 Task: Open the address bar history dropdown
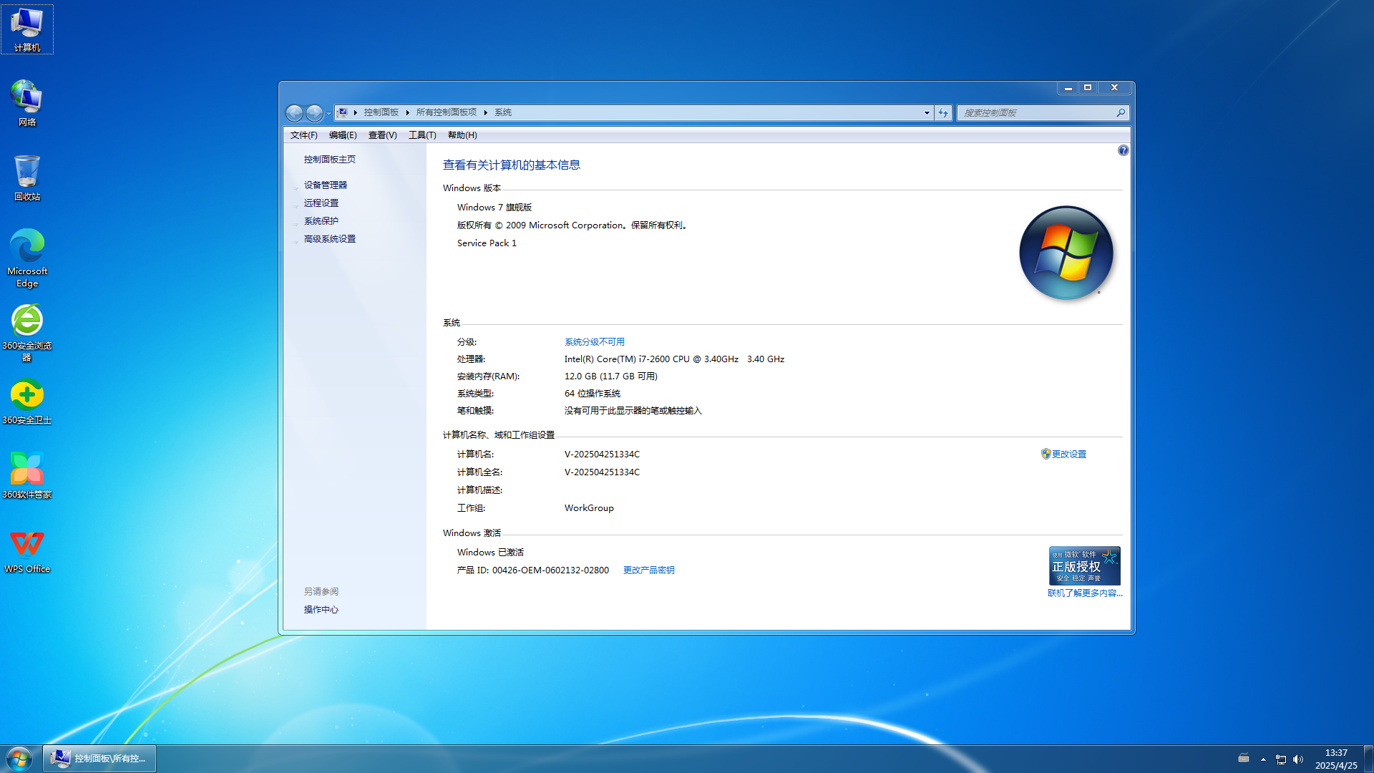[927, 112]
